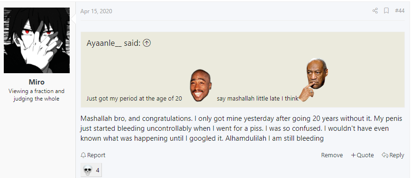This screenshot has width=411, height=178.
Task: Click the plus icon next to Quote
Action: point(353,155)
